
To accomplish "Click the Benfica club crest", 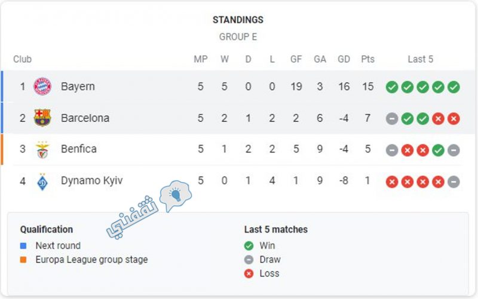I will click(42, 149).
